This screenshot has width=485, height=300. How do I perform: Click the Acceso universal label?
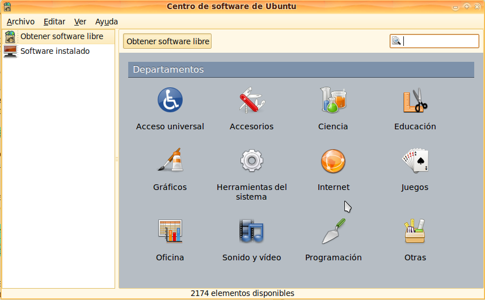tap(170, 126)
